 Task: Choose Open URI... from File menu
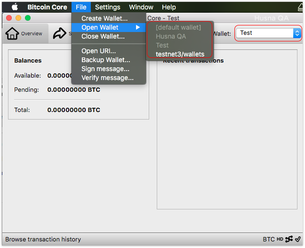click(x=109, y=51)
